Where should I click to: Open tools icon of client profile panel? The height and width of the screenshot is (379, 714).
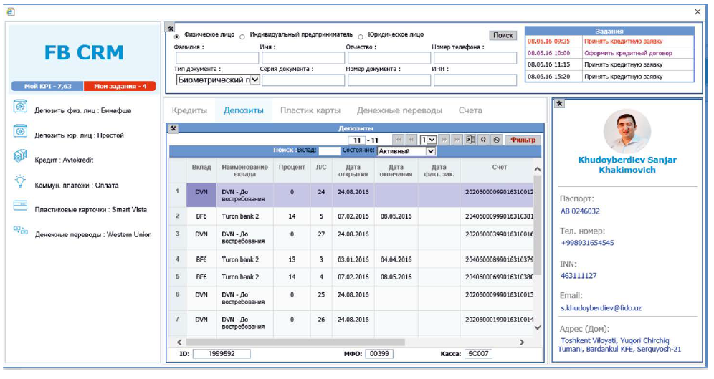(x=559, y=104)
